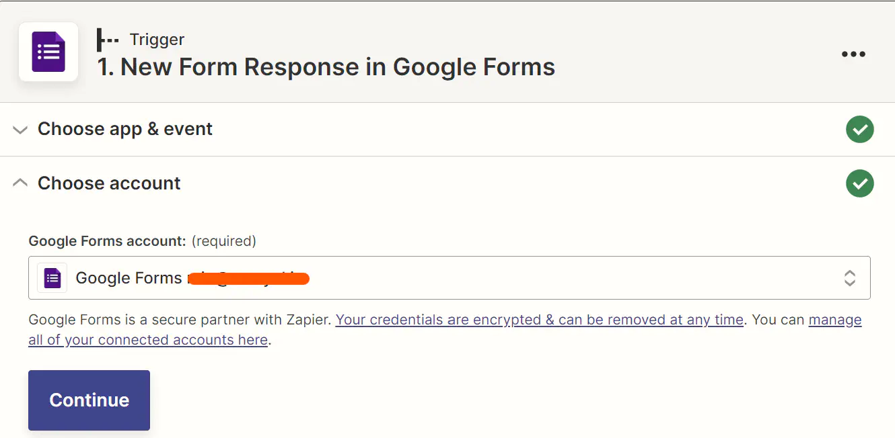This screenshot has height=438, width=895.
Task: Click the Trigger label text
Action: [157, 40]
